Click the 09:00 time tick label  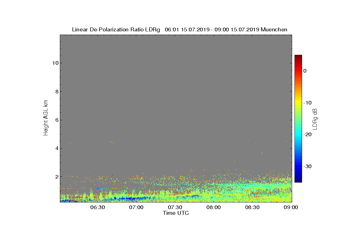(x=291, y=208)
